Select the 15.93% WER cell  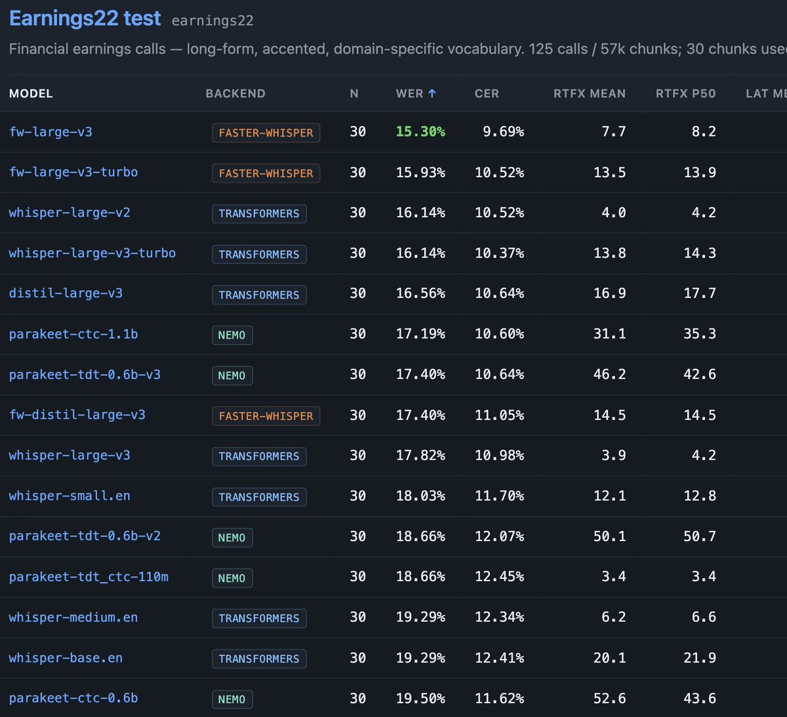tap(420, 173)
